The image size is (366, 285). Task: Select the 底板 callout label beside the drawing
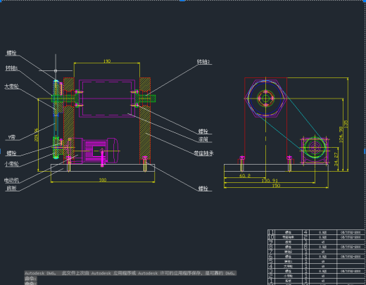[x=11, y=188]
